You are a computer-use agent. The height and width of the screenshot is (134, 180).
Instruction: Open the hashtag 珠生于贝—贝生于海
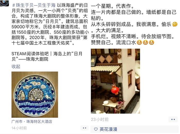coord(34,5)
